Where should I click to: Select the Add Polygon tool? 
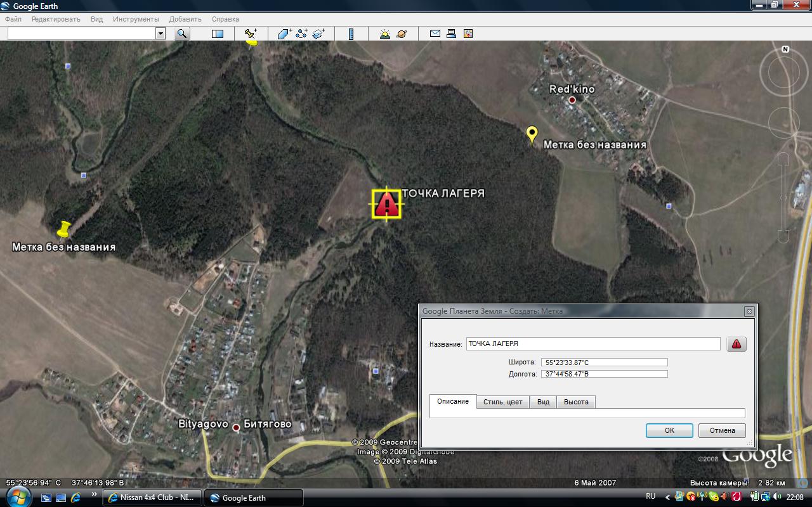pyautogui.click(x=285, y=34)
